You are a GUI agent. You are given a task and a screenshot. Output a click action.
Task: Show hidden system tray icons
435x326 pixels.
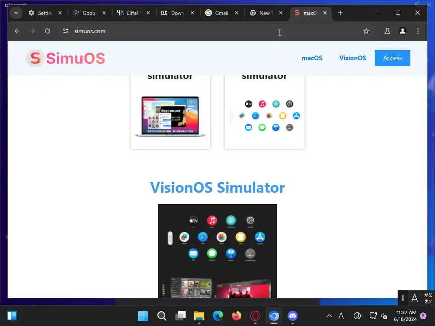(x=329, y=316)
